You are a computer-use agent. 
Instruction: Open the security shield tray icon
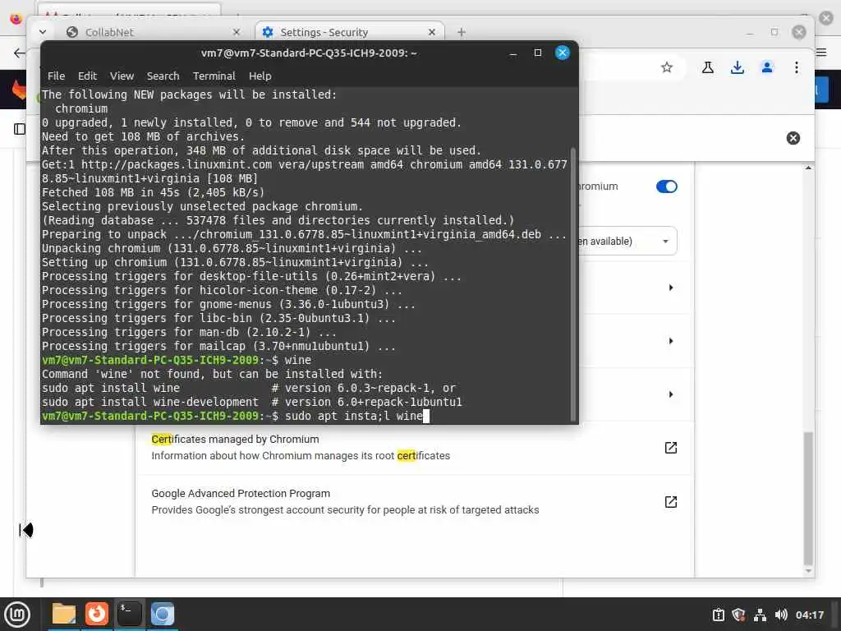(738, 615)
